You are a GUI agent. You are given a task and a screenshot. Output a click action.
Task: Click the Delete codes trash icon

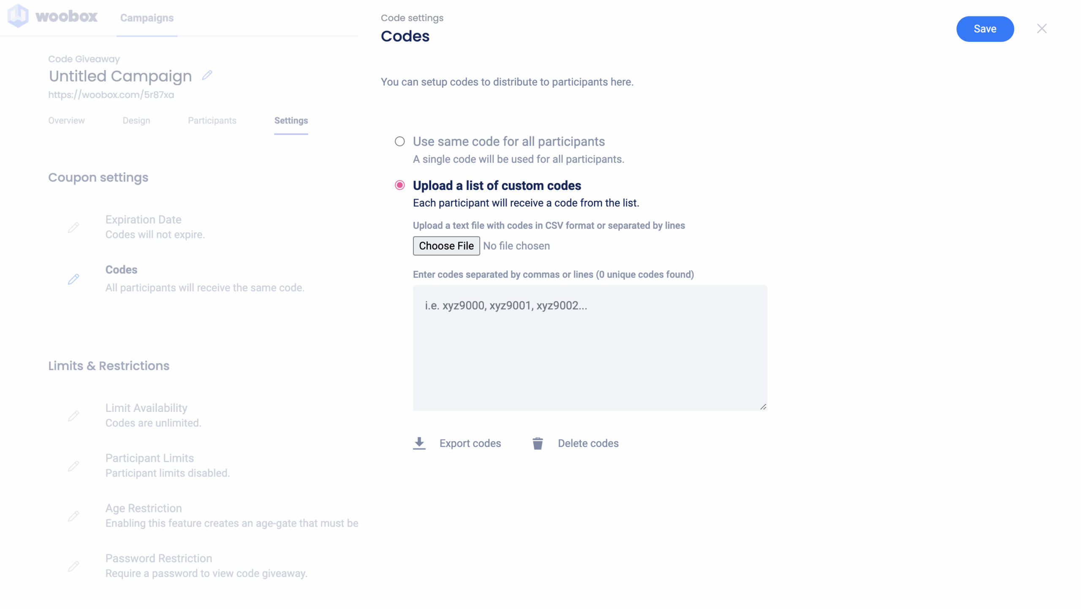coord(538,443)
